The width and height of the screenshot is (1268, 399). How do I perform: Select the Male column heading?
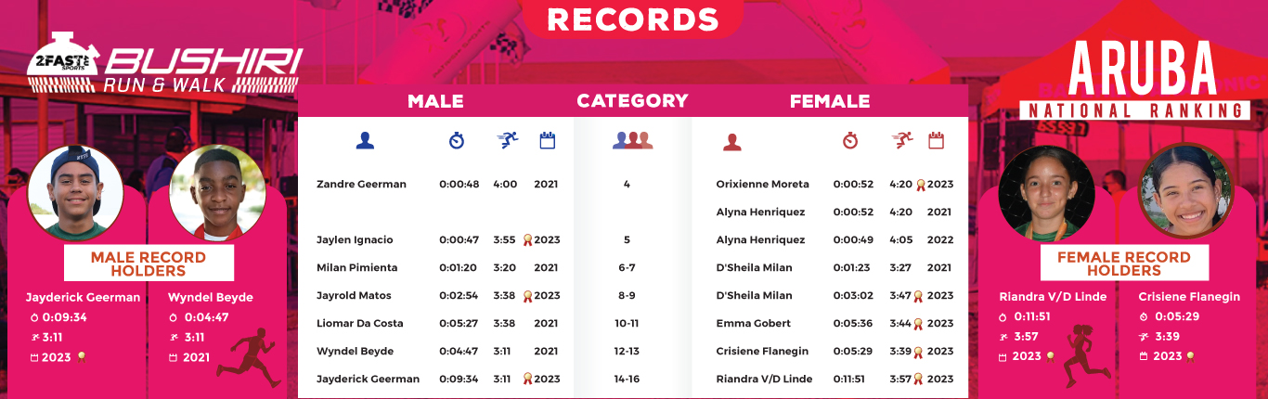[x=435, y=101]
